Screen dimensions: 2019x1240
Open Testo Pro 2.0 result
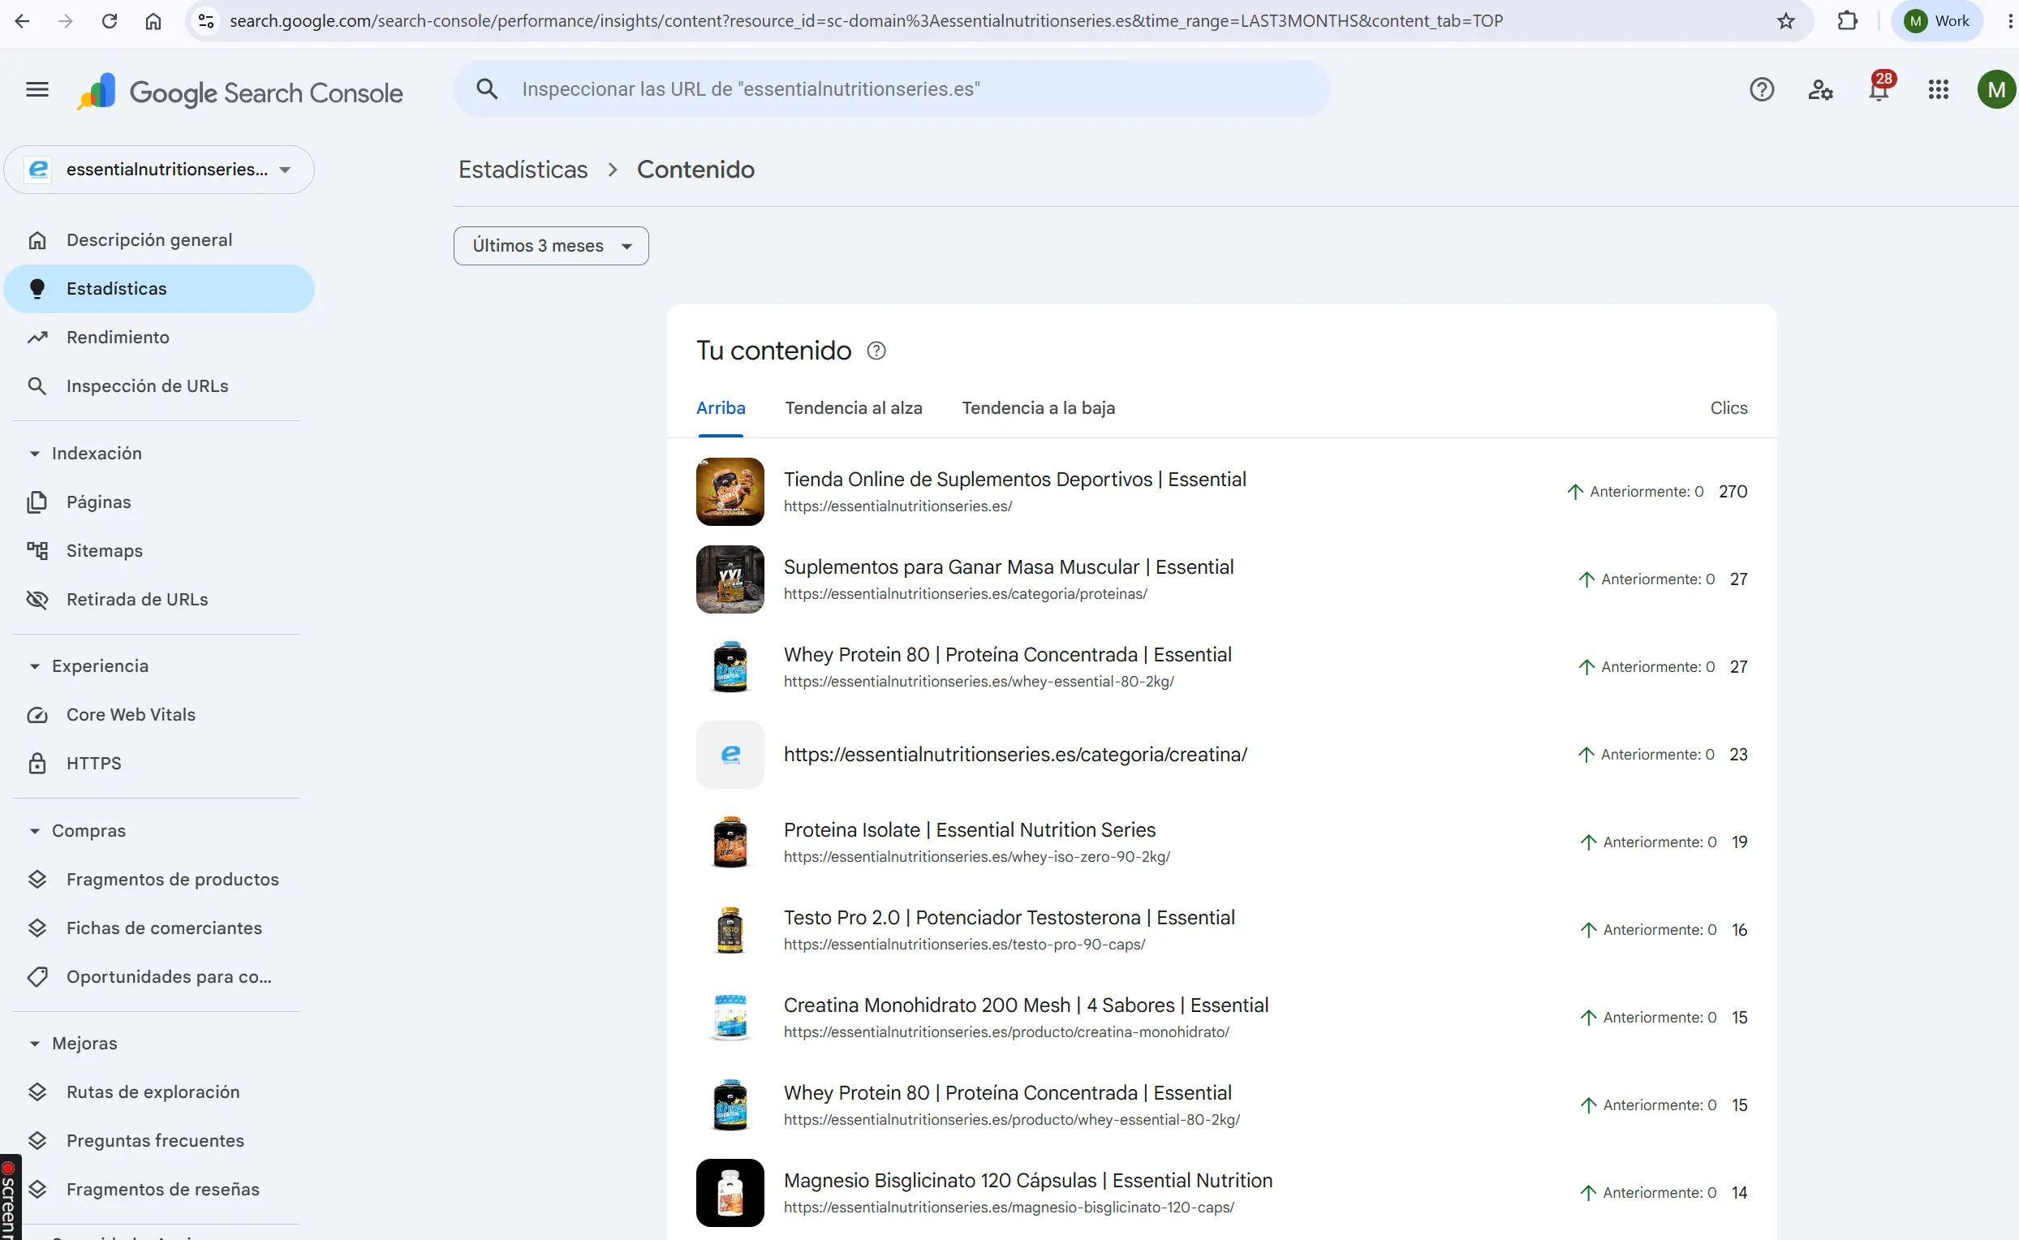pos(1222,930)
